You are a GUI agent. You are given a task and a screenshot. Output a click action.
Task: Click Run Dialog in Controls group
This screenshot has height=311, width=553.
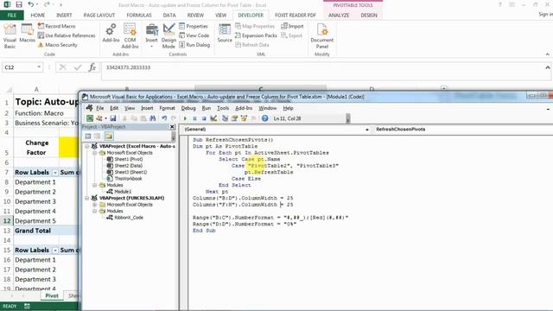tap(194, 45)
